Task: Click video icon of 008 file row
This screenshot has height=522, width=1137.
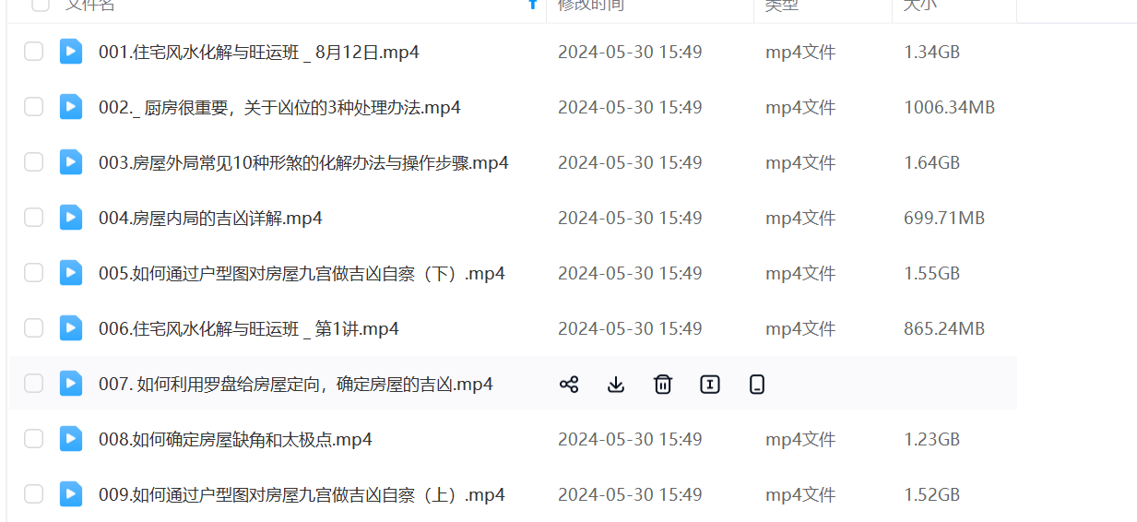Action: tap(71, 439)
